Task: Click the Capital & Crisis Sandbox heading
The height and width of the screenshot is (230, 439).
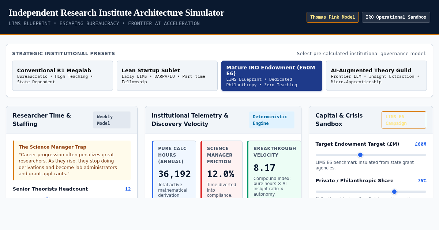Action: (339, 120)
